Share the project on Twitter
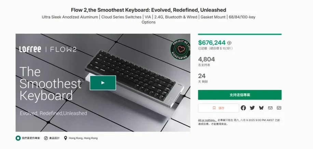This screenshot has width=313, height=149. [x=252, y=108]
